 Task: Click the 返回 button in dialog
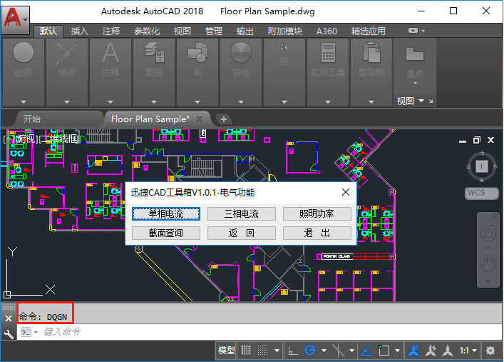tap(242, 233)
